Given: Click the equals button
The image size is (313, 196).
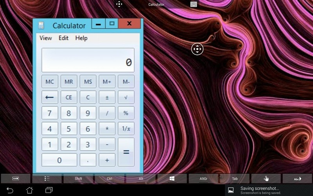Looking at the screenshot, I should point(126,152).
